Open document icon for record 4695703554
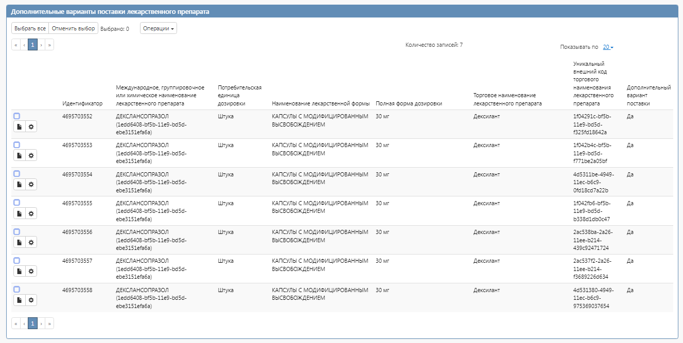This screenshot has width=683, height=343. pyautogui.click(x=19, y=184)
